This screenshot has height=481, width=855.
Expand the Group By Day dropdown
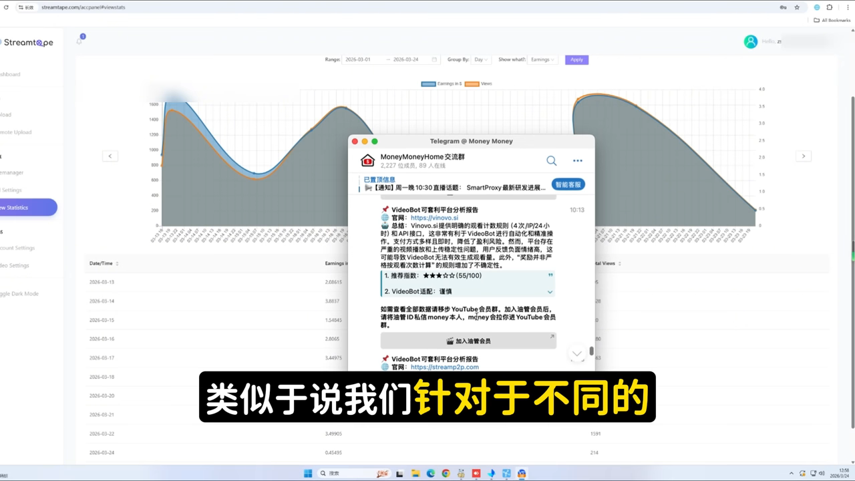(481, 59)
